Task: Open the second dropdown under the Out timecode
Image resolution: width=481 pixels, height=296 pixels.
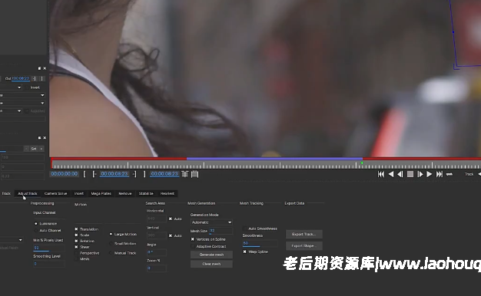Action: click(x=22, y=95)
